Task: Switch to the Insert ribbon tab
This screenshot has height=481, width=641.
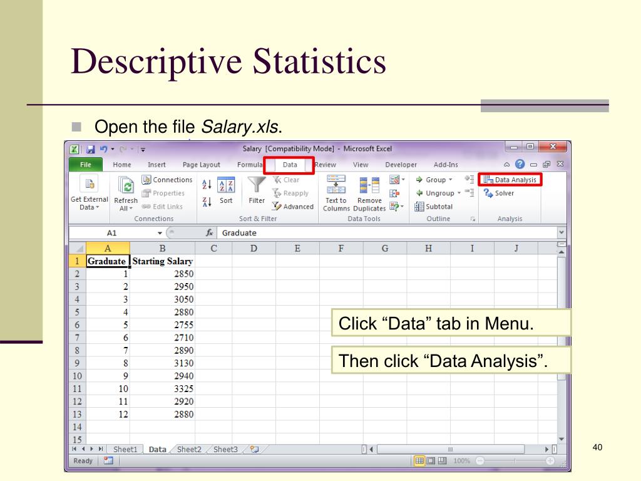Action: coord(156,165)
